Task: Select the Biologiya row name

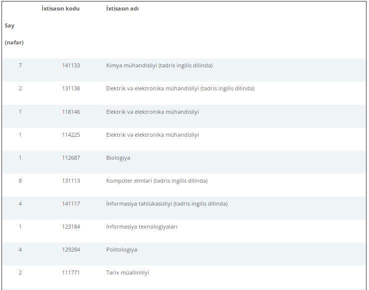Action: point(118,158)
